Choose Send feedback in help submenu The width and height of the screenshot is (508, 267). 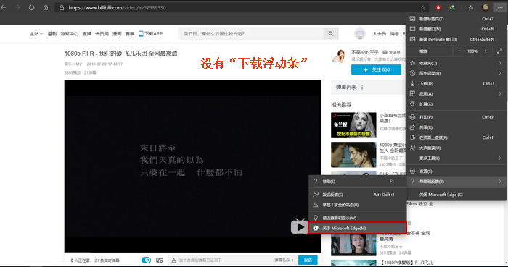point(357,195)
